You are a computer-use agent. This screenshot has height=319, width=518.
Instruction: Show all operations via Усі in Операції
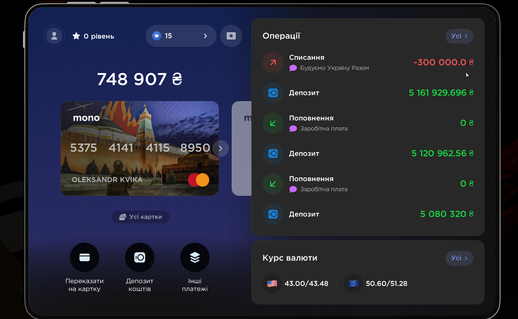(x=460, y=36)
